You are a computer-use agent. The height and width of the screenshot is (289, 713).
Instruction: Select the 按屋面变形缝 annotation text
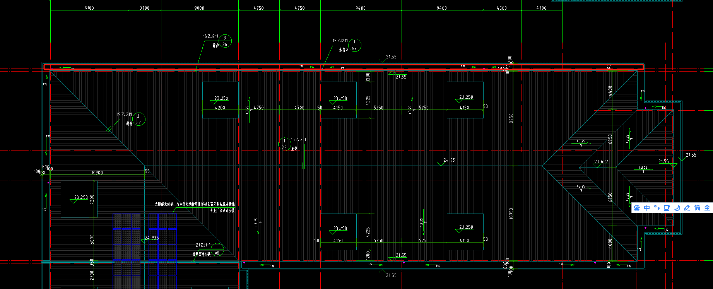[x=202, y=255]
